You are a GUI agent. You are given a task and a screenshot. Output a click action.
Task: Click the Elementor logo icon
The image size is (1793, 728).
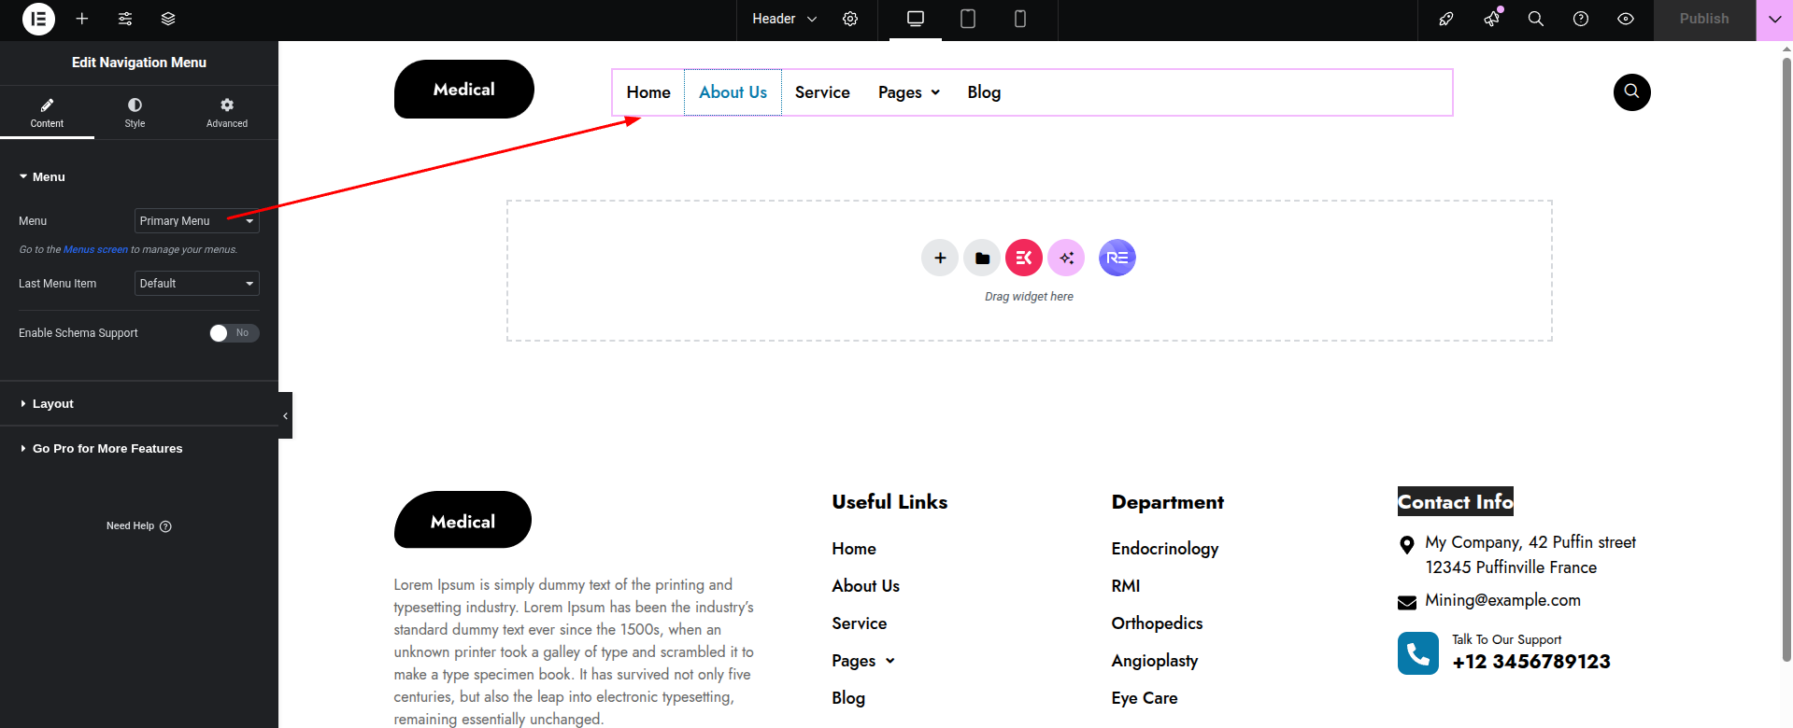click(x=38, y=19)
